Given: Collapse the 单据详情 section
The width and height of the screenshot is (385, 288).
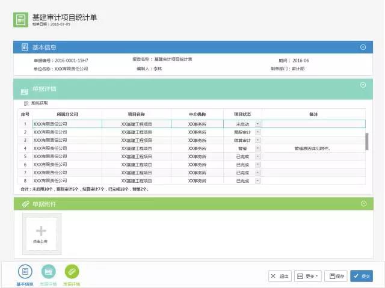Looking at the screenshot, I should pos(363,85).
